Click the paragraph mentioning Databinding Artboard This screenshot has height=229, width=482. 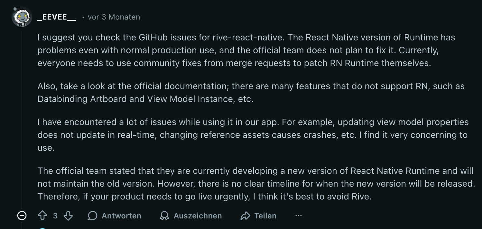[251, 92]
